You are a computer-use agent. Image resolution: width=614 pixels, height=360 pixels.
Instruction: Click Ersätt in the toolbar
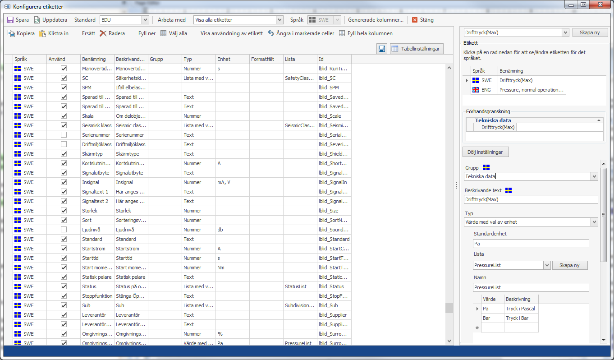point(88,33)
